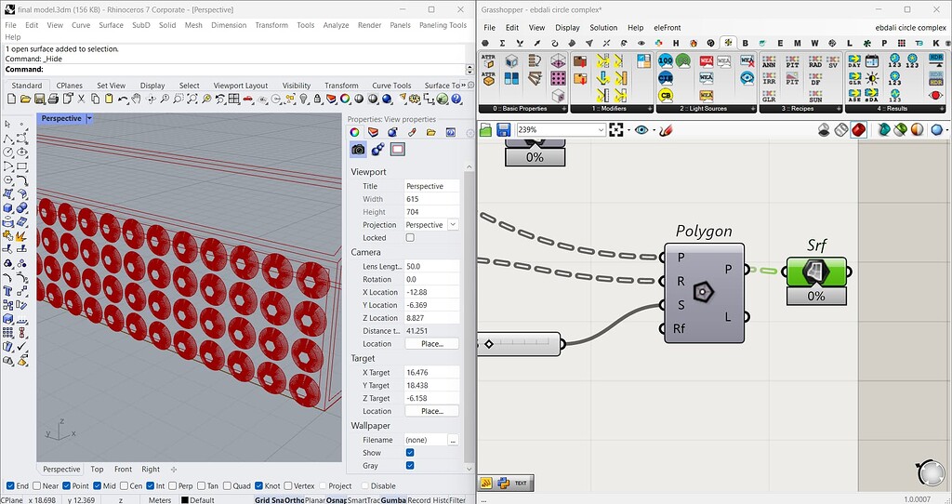Click the Print icon in Rhino toolbar
The width and height of the screenshot is (952, 504).
click(53, 99)
